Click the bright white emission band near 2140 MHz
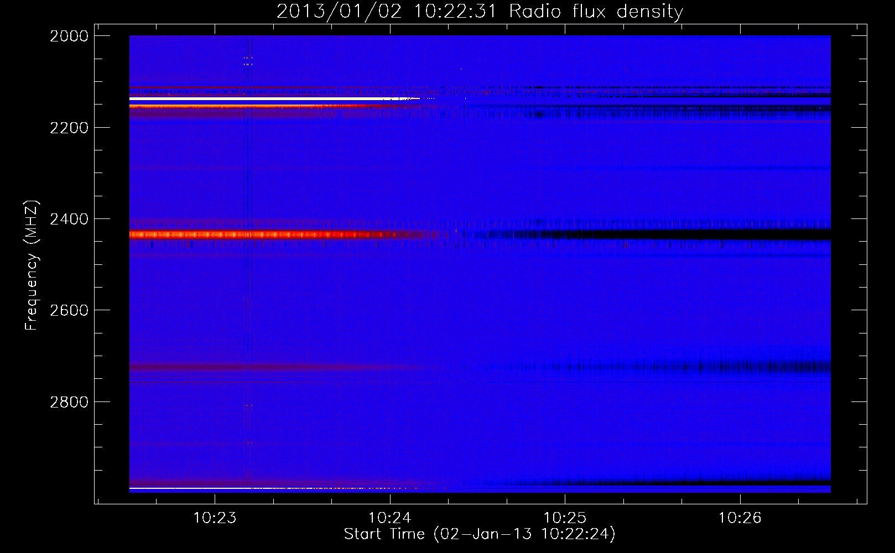Screen dimensions: 895x553 (274, 99)
